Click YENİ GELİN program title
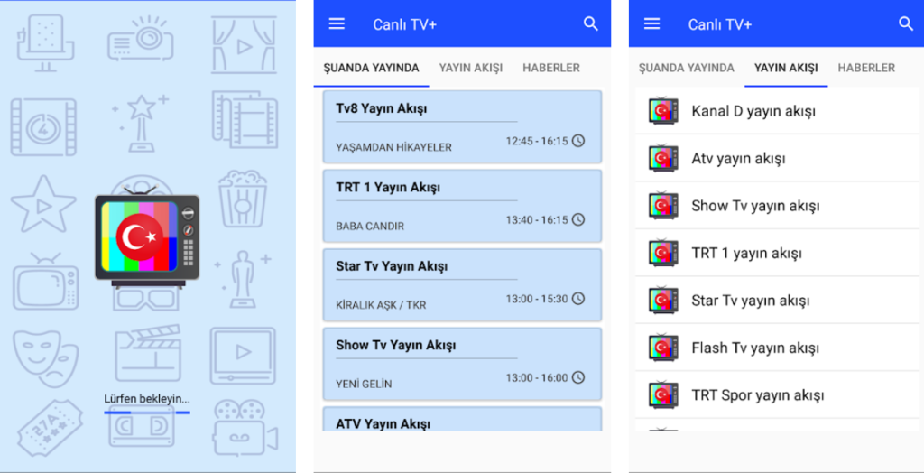This screenshot has height=473, width=924. click(364, 385)
